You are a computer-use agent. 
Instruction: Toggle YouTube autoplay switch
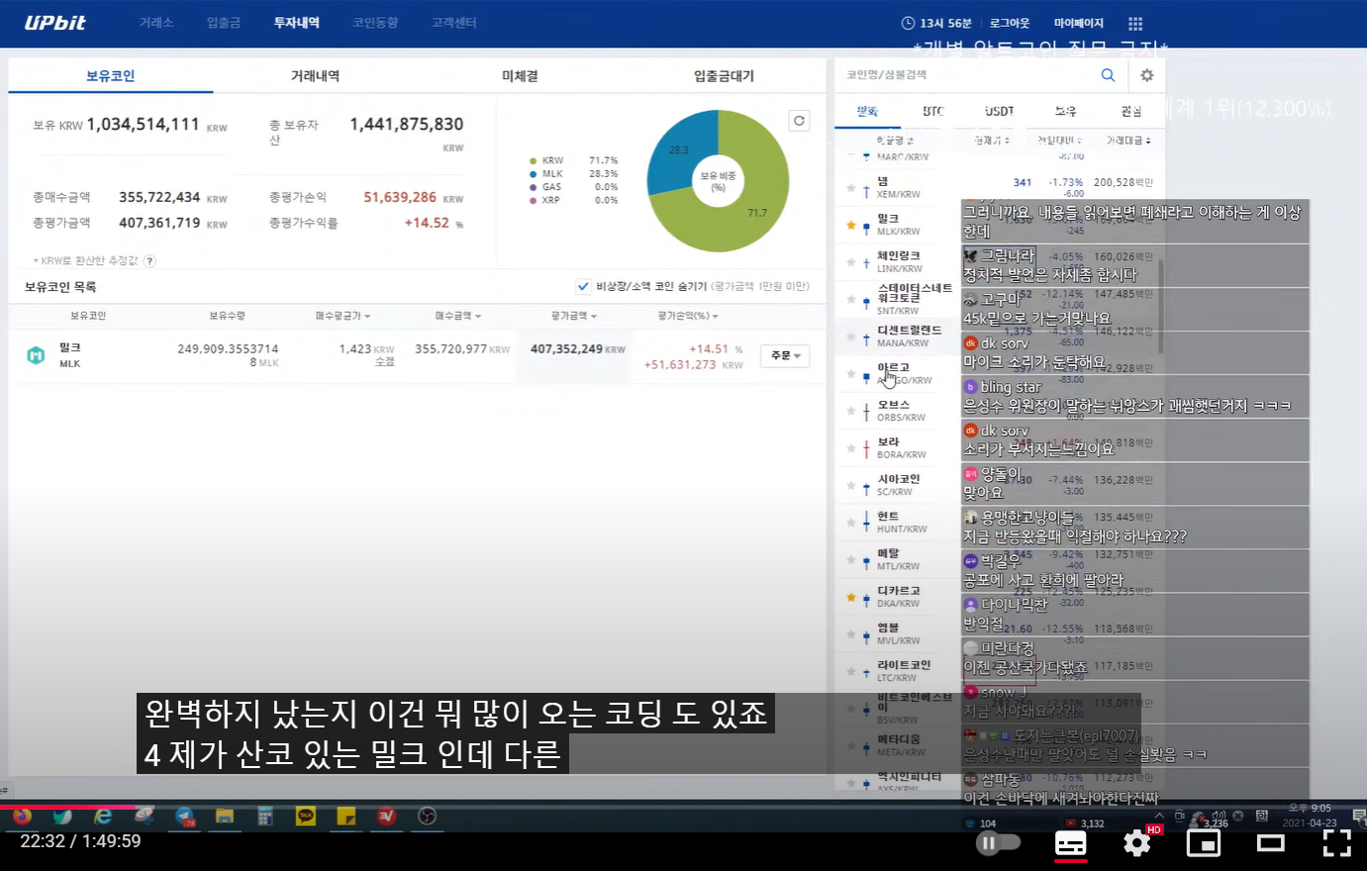click(998, 843)
